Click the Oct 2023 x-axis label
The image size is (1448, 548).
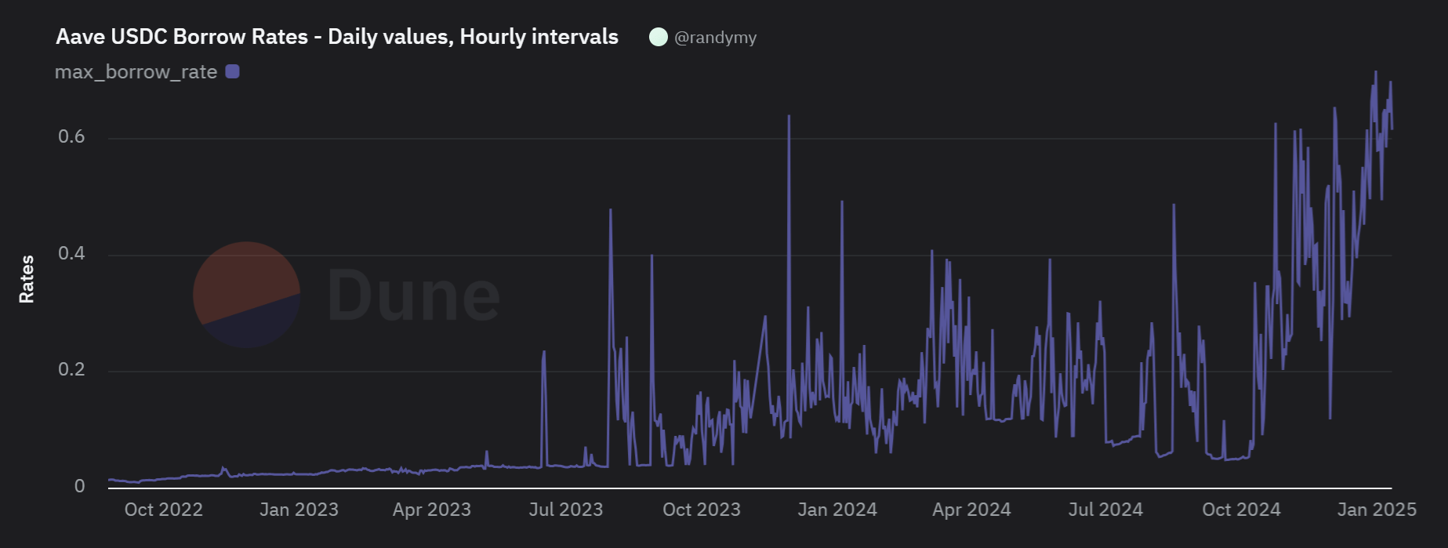pyautogui.click(x=702, y=510)
